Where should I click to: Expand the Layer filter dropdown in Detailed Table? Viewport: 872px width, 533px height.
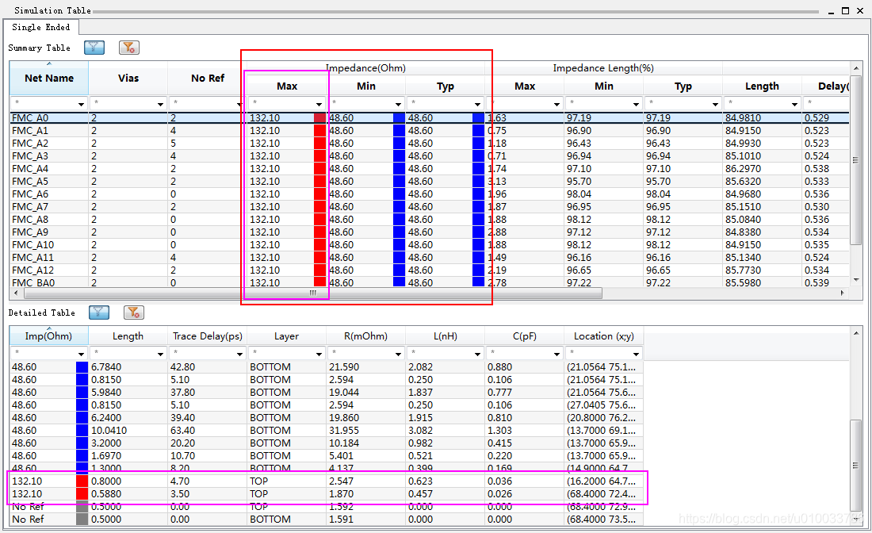click(319, 354)
